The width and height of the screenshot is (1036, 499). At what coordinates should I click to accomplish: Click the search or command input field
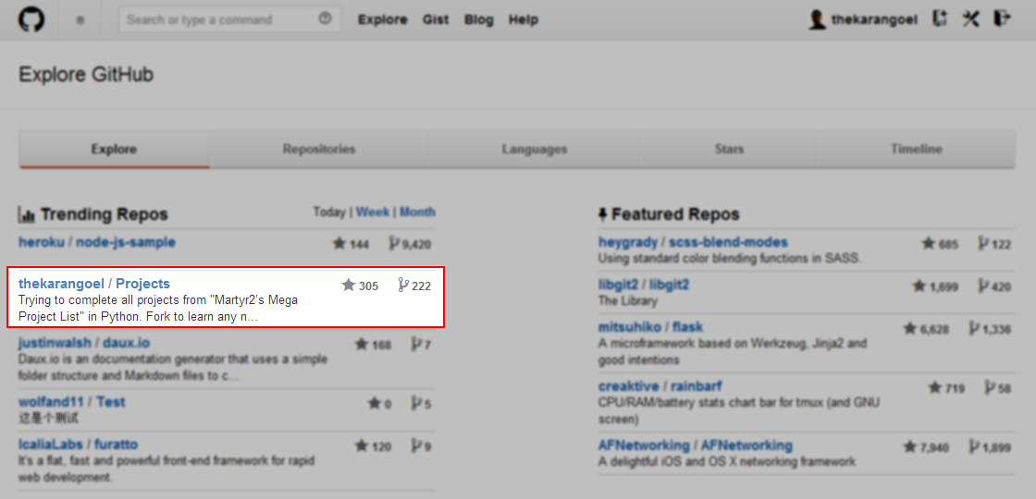(230, 19)
